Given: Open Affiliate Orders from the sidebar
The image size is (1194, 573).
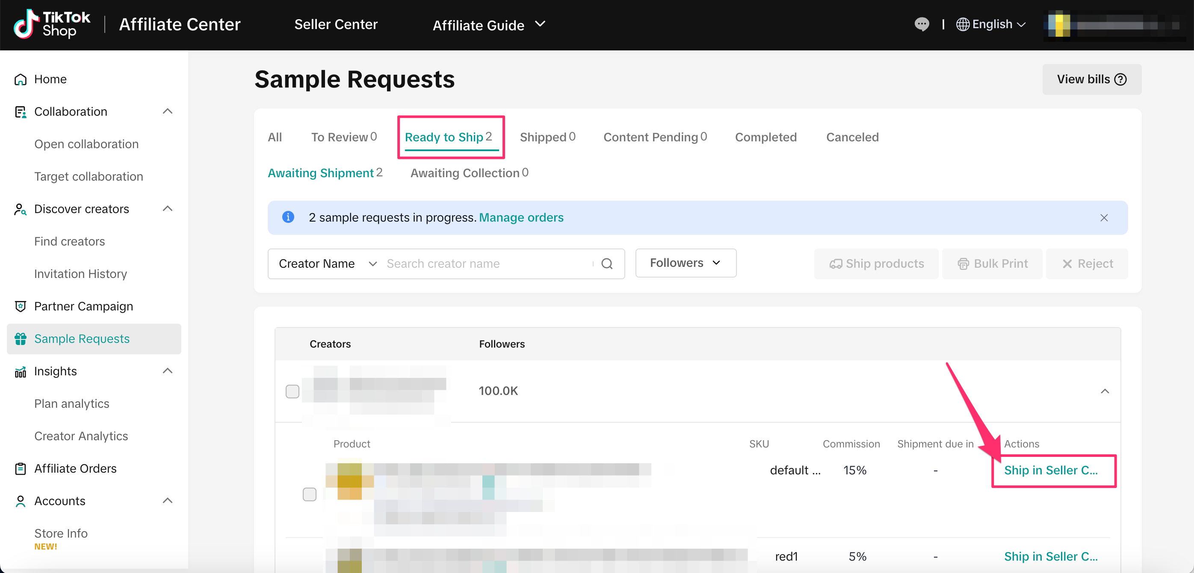Looking at the screenshot, I should point(75,468).
